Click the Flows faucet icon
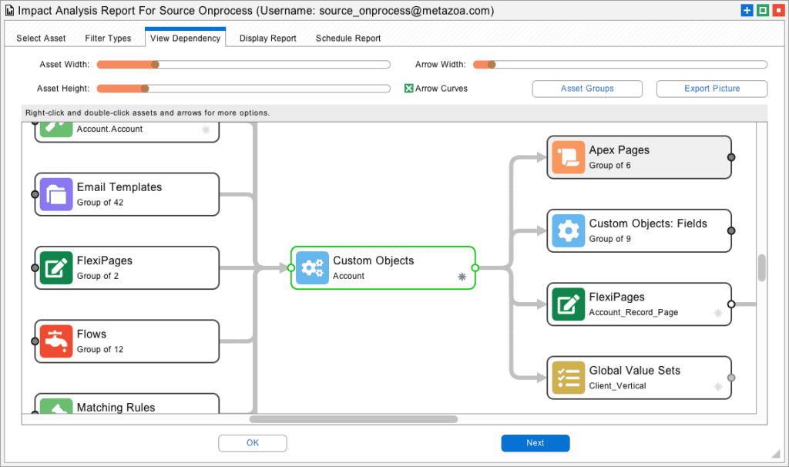 (55, 341)
